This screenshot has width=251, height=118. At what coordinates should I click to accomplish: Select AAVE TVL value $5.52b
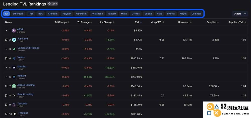(x=138, y=30)
